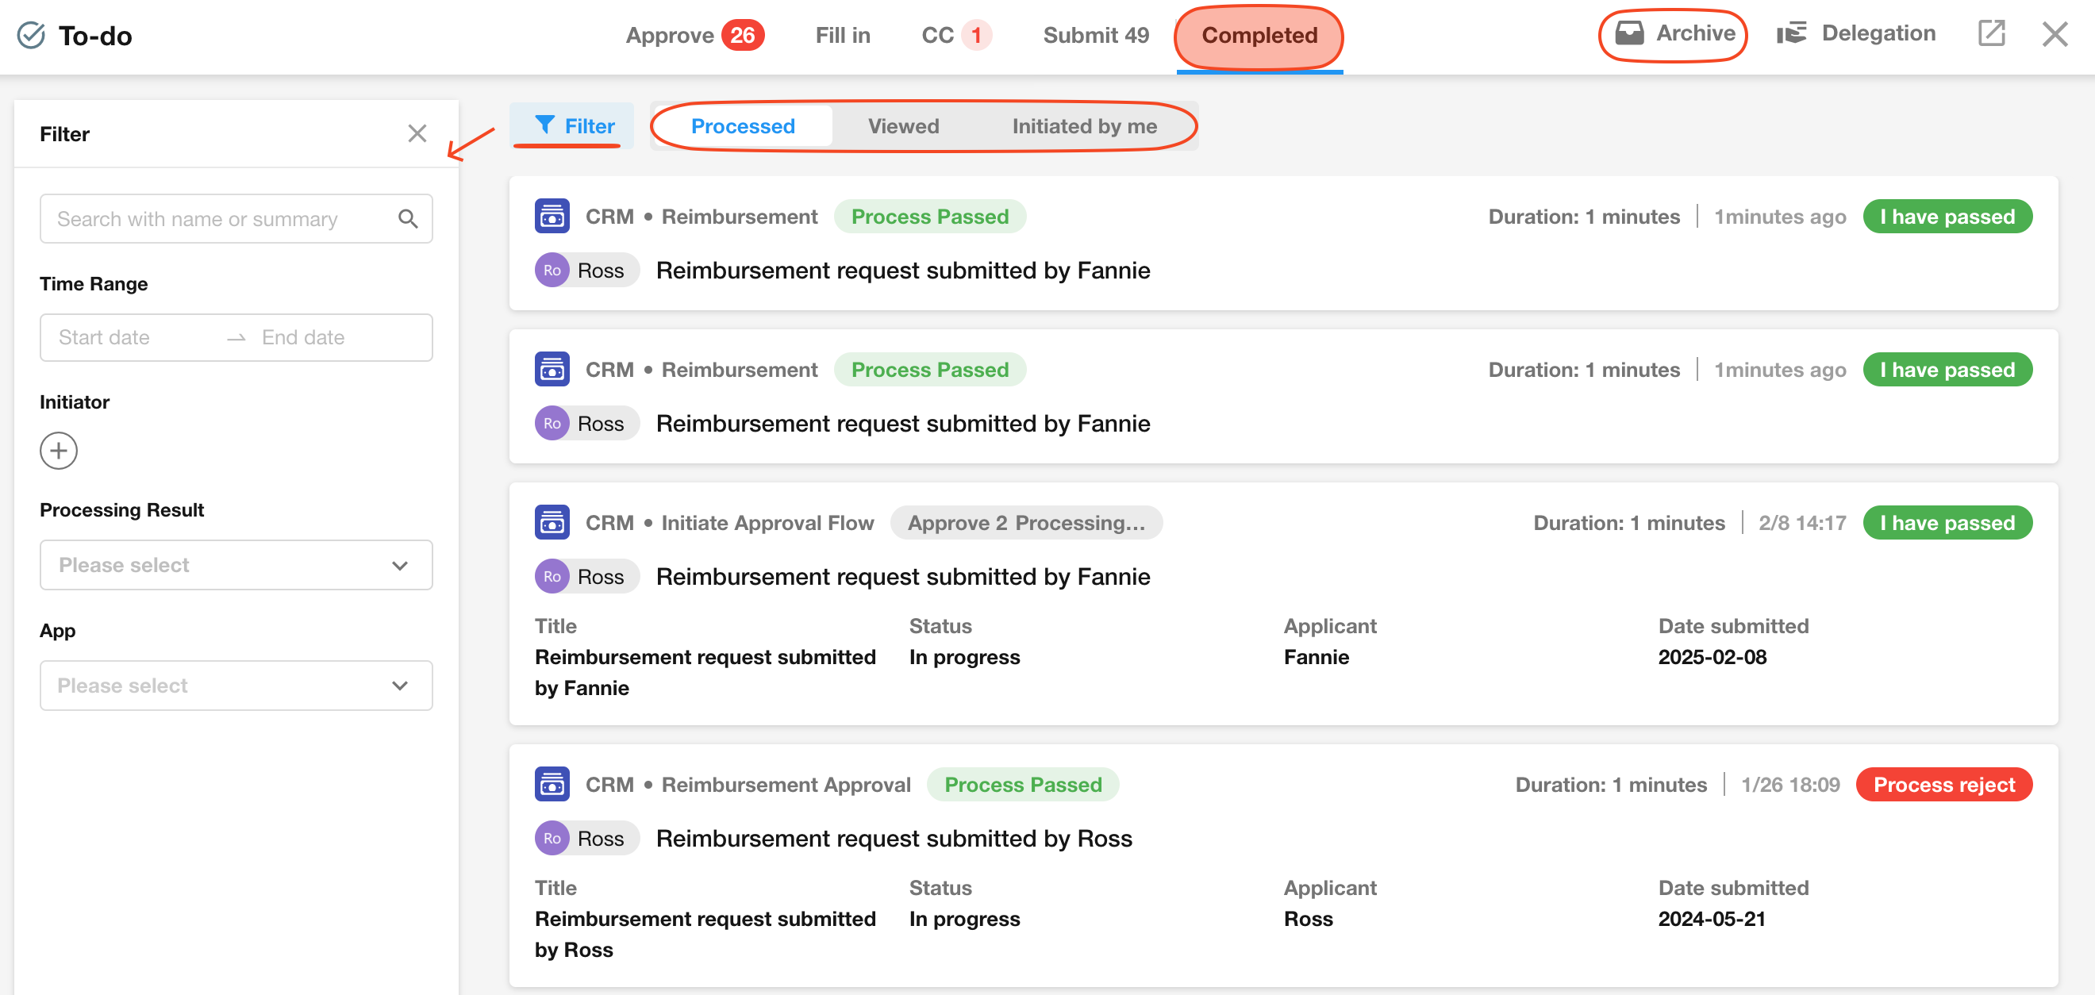
Task: Click the Process reject badge
Action: click(x=1943, y=784)
